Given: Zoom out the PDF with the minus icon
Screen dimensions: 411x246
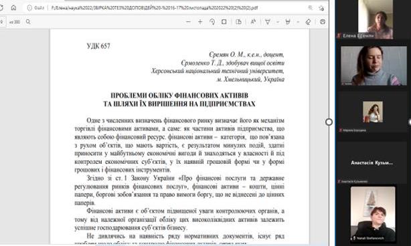Looking at the screenshot, I should tap(188, 22).
